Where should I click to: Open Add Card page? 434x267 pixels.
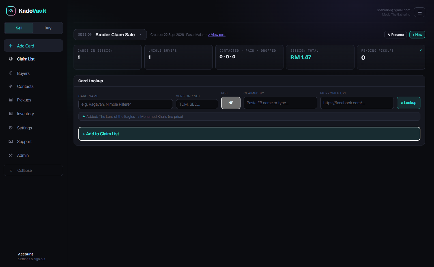[x=33, y=45]
